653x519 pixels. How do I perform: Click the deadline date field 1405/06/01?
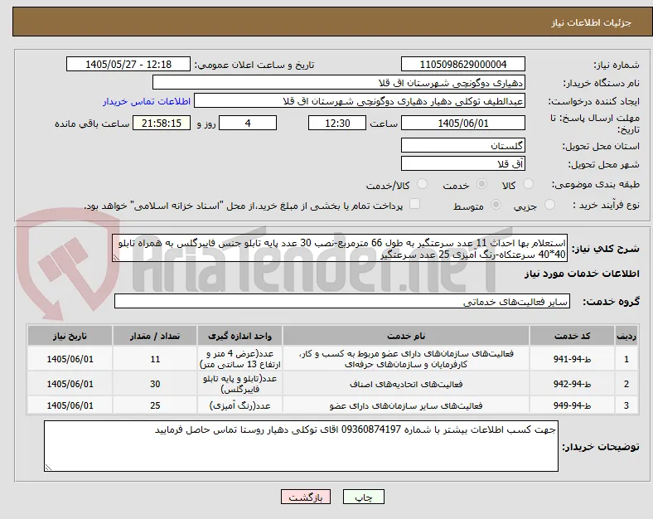(463, 123)
